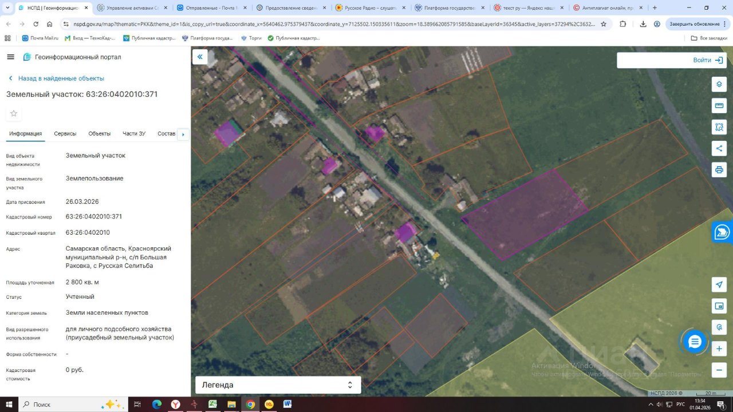Print the map using printer icon

pyautogui.click(x=719, y=170)
